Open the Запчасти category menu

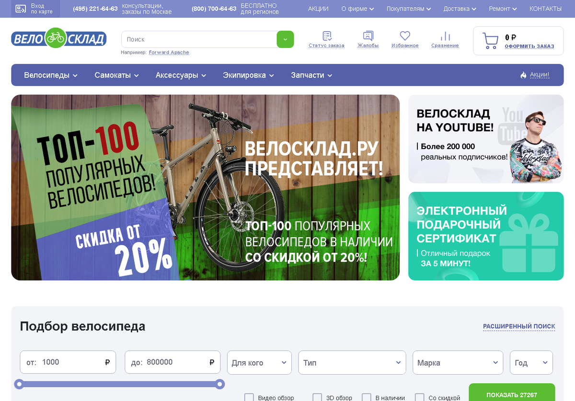click(311, 75)
